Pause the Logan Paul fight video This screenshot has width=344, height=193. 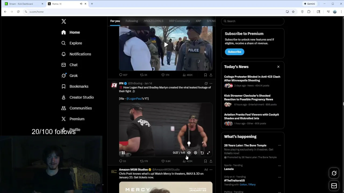(x=123, y=153)
